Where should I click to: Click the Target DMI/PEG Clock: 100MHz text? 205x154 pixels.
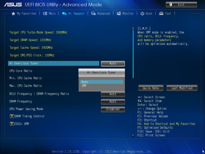click(x=32, y=55)
